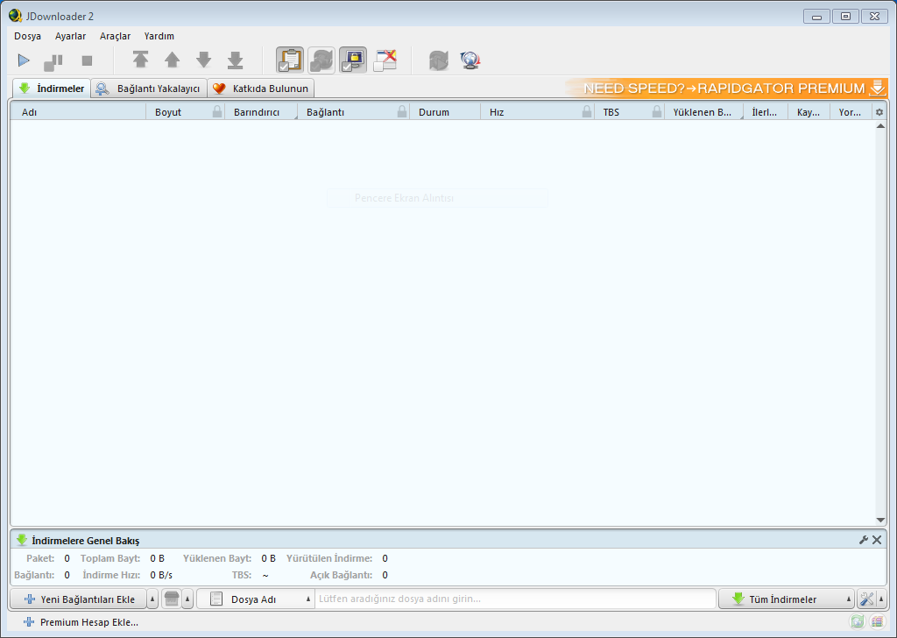The width and height of the screenshot is (897, 638).
Task: Click the Toplam Bayt: label
Action: coord(110,558)
